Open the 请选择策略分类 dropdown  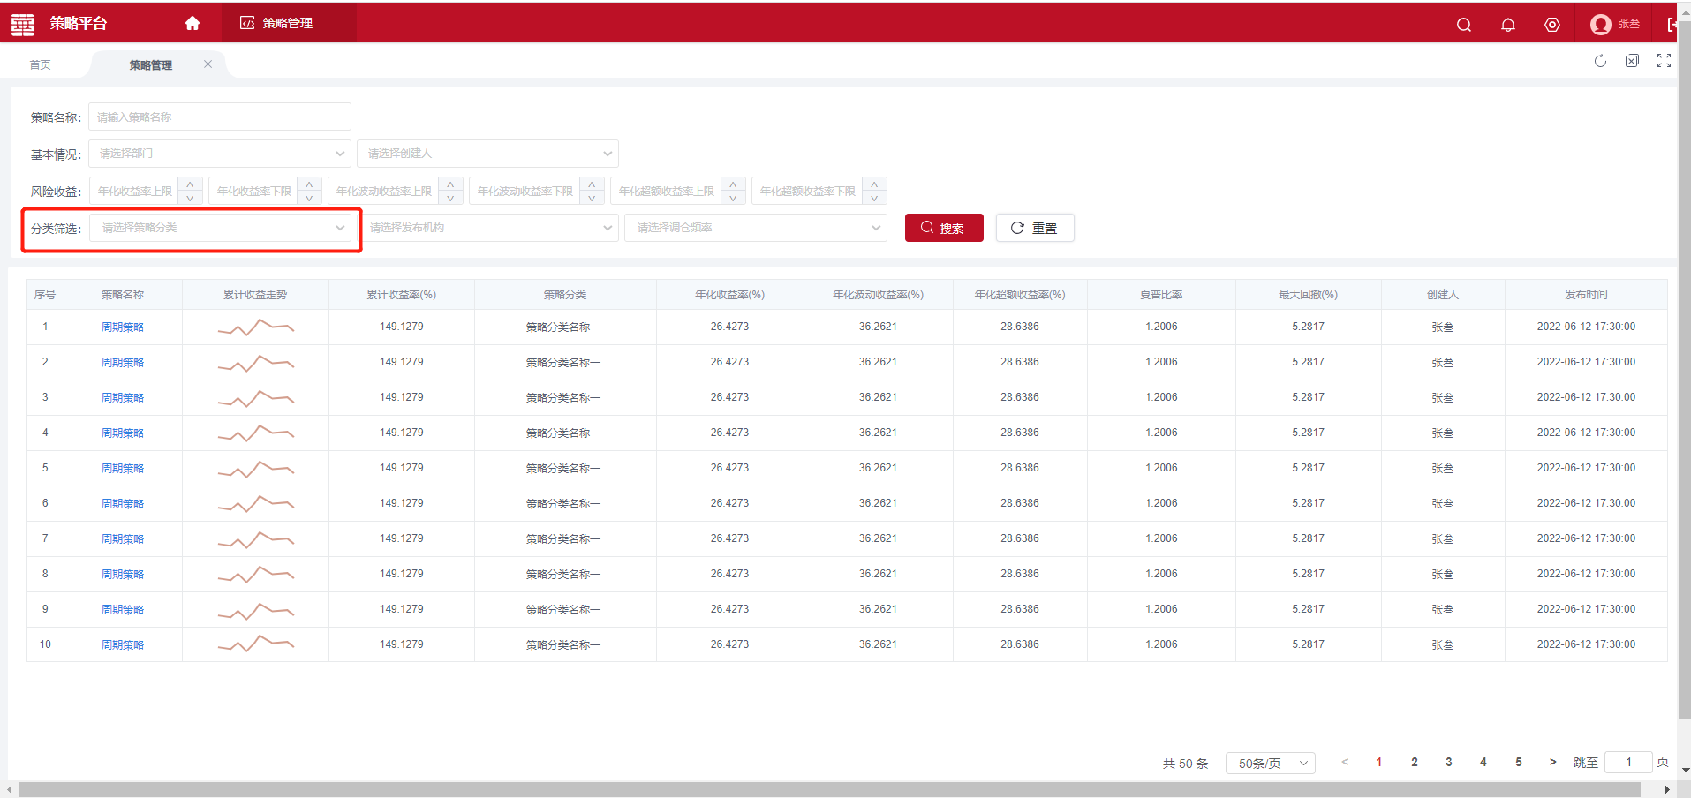222,228
